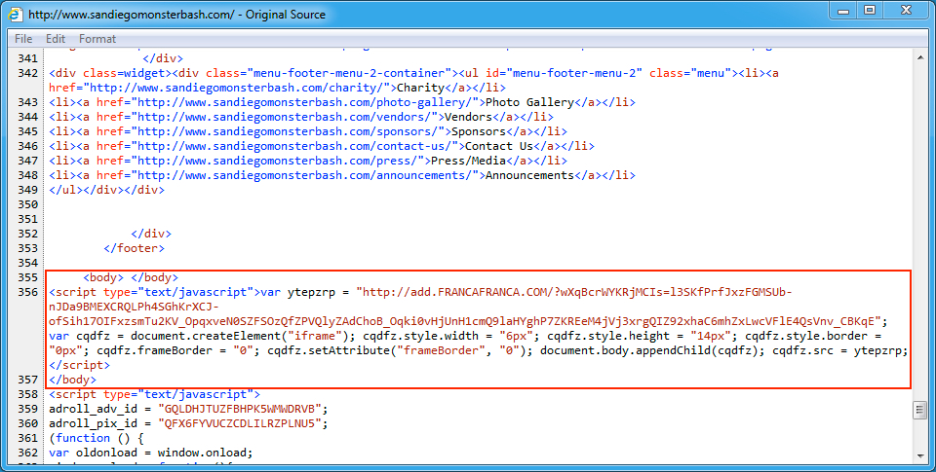Click the photo-gallery URL on line 343

(304, 102)
